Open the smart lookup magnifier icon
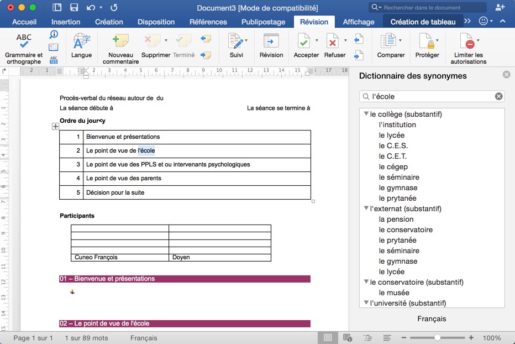Screen dimensions: 515x344 (x=54, y=34)
